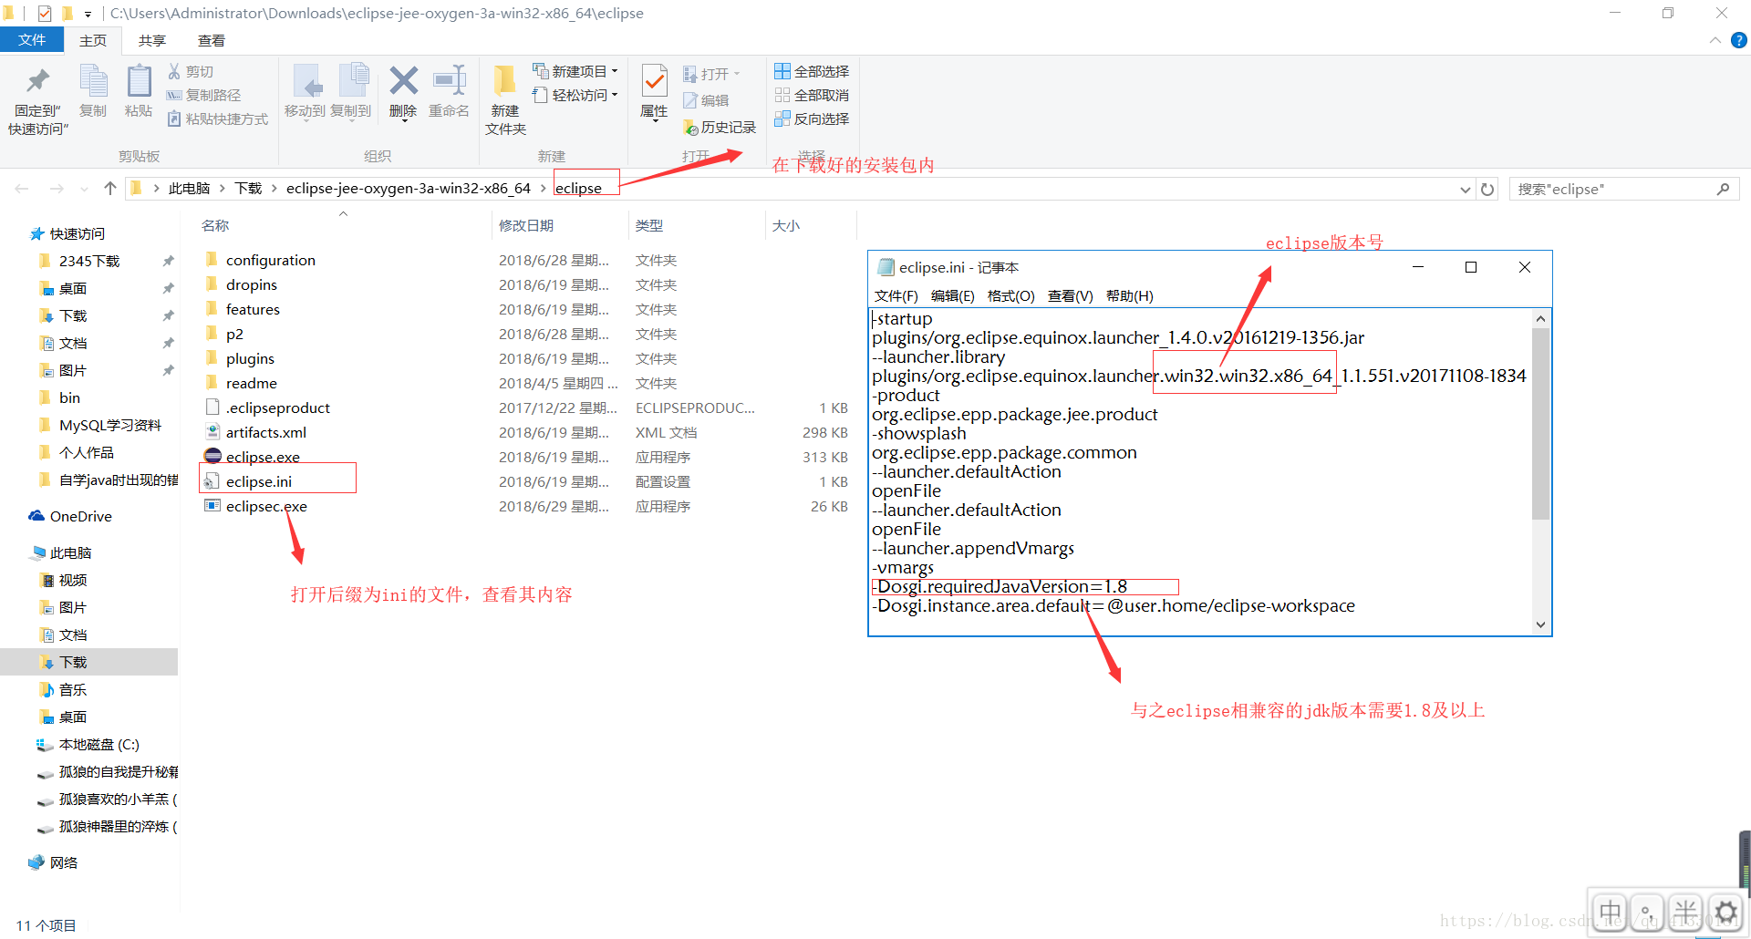Screen dimensions: 1751x939
Task: Open the quick access toolbar dropdown arrow
Action: pos(88,14)
